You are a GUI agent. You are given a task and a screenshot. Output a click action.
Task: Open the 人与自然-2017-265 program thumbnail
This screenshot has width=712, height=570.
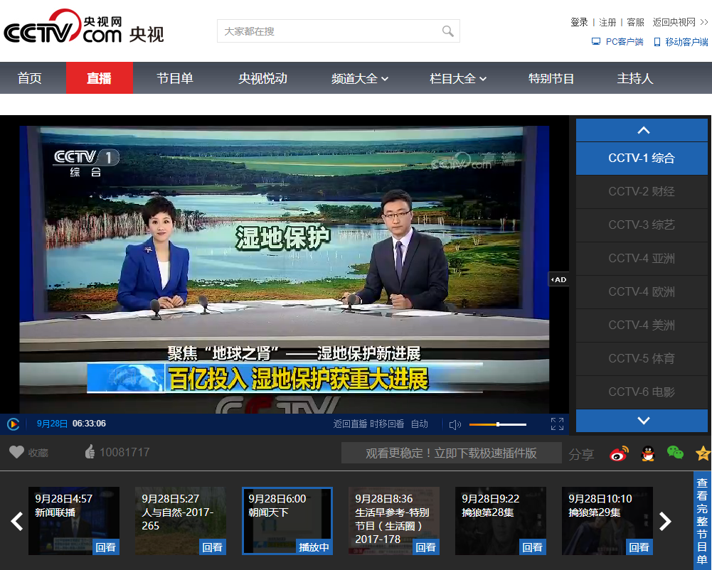[x=180, y=521]
